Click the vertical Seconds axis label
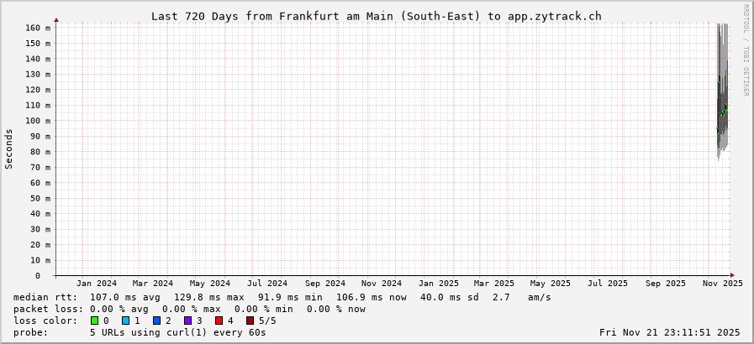Screen dimensions: 754x344 [9, 149]
